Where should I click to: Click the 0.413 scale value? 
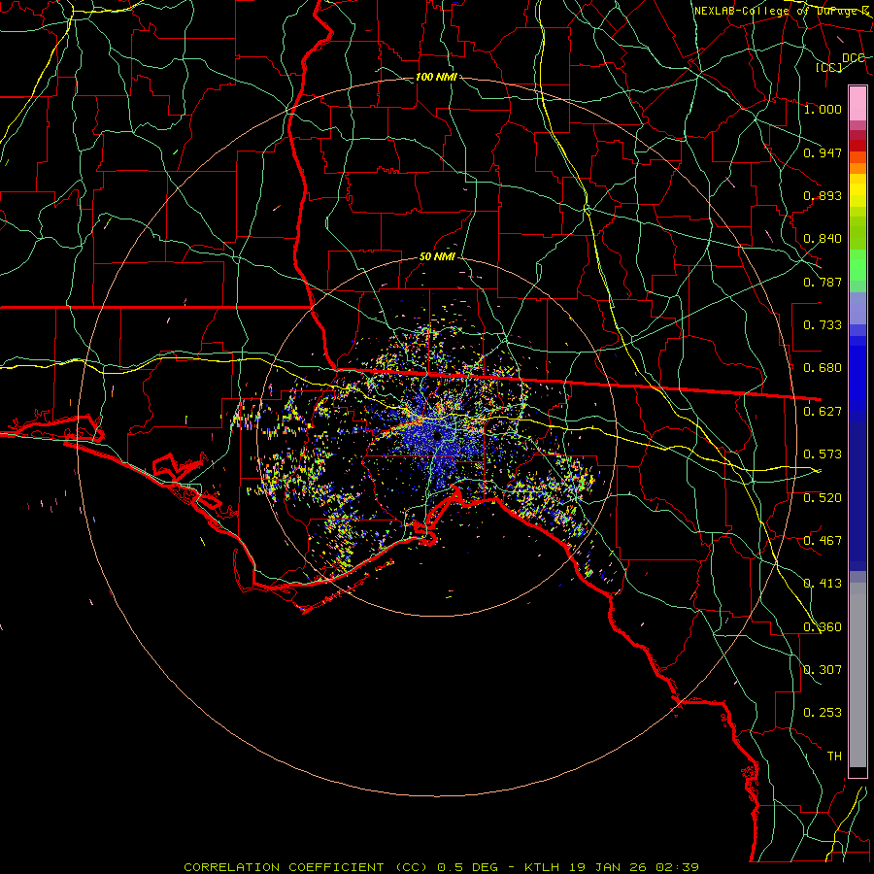tap(823, 584)
